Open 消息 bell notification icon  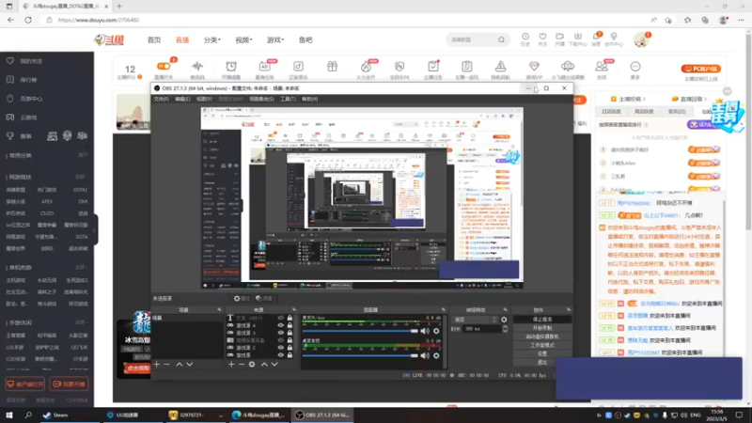pos(596,37)
